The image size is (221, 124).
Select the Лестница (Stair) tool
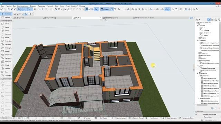[x=6, y=44]
